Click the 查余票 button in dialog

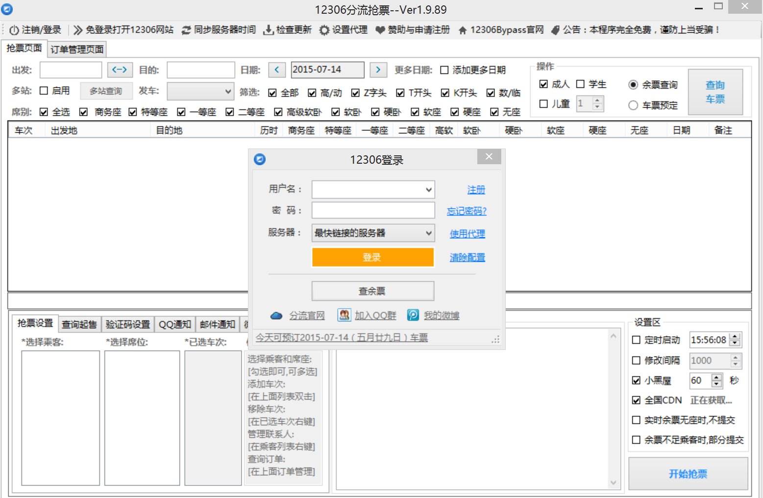373,291
